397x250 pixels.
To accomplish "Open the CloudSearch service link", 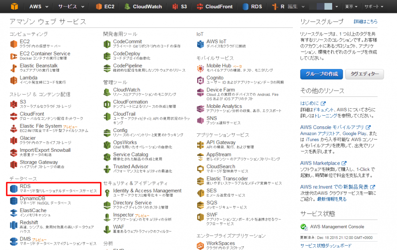I will click(221, 166).
